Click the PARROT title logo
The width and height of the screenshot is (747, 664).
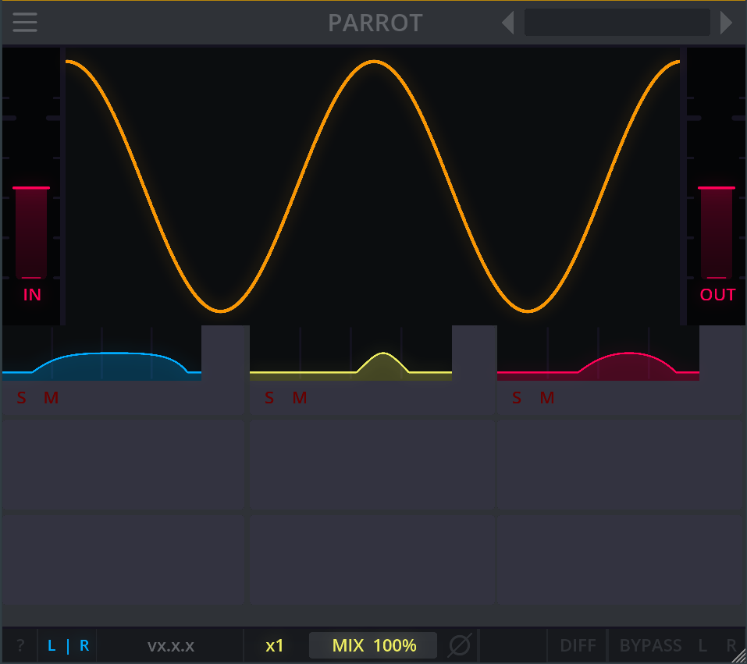(x=375, y=23)
